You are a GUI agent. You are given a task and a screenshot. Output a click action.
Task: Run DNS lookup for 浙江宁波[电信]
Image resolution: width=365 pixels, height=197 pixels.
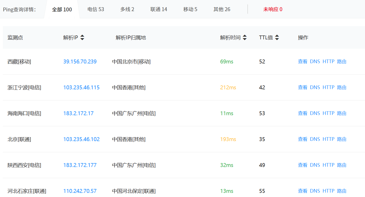coord(315,87)
